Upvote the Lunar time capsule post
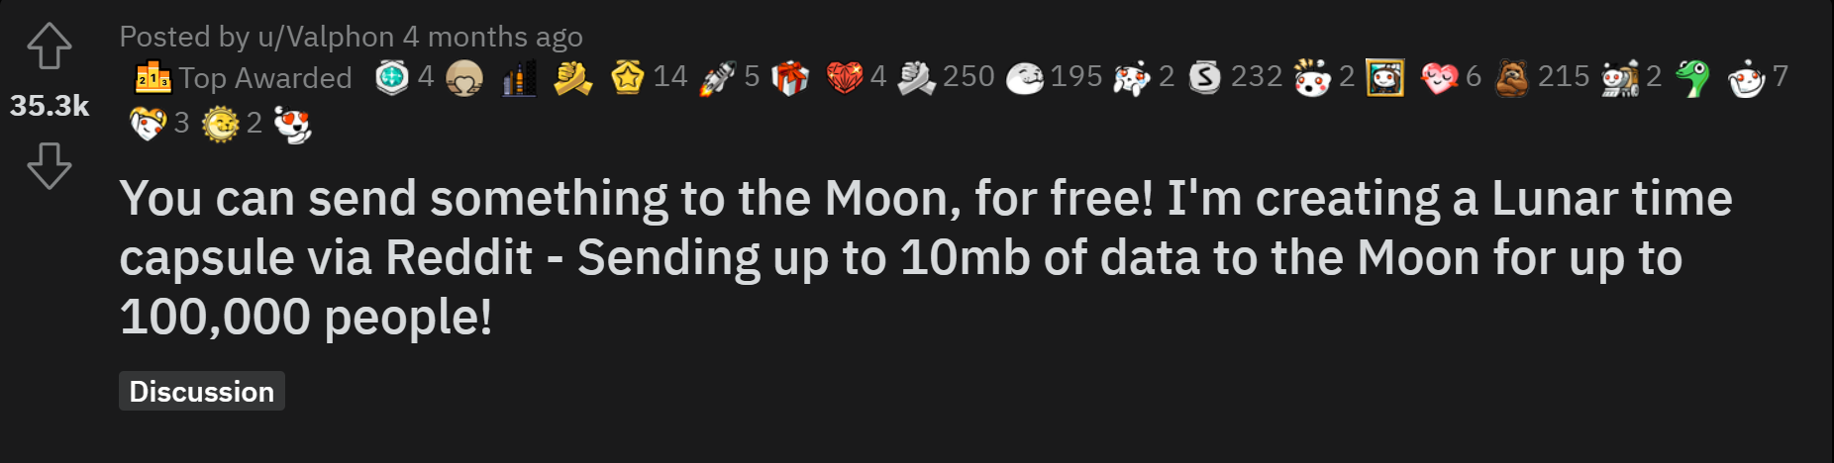The image size is (1834, 463). pos(50,46)
